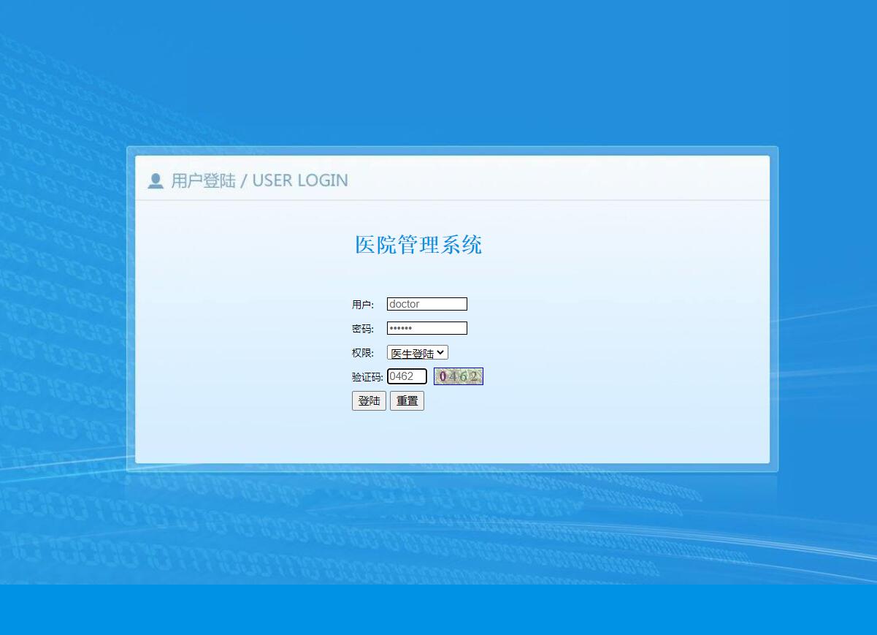Select a login role from the combo box
Viewport: 877px width, 635px height.
[x=417, y=352]
